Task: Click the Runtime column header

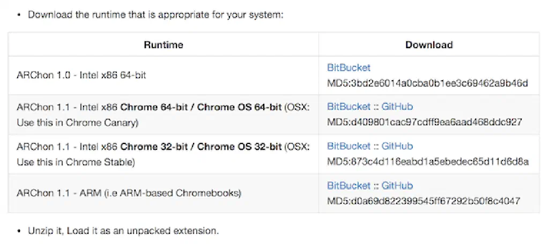Action: coord(163,45)
